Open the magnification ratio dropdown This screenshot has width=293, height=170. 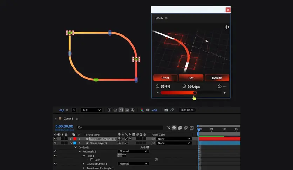[74, 110]
